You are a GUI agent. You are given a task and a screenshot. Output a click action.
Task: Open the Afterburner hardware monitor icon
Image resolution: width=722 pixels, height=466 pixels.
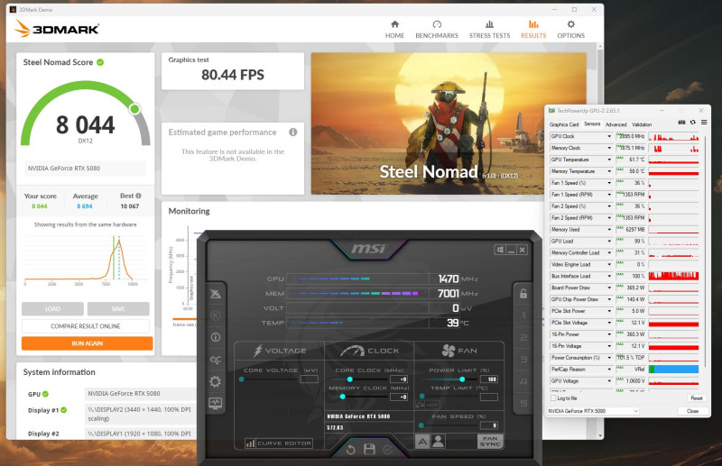click(x=215, y=404)
